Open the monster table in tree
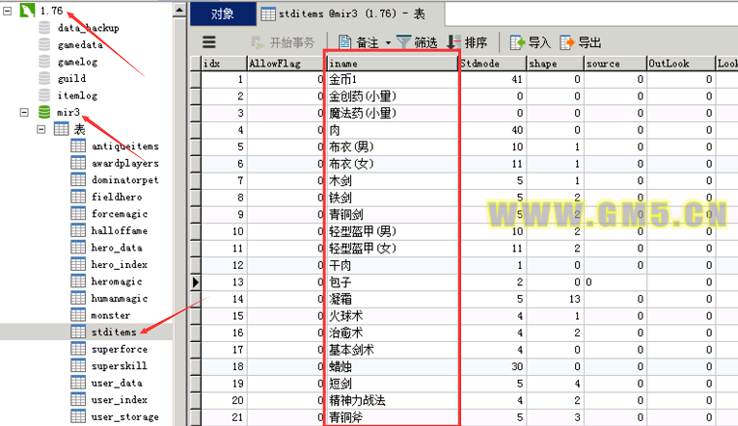The height and width of the screenshot is (426, 738). tap(110, 315)
